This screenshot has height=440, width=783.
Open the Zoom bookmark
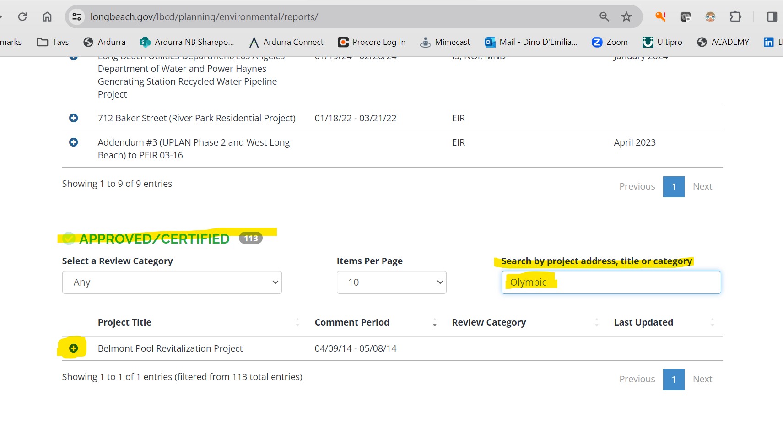610,42
